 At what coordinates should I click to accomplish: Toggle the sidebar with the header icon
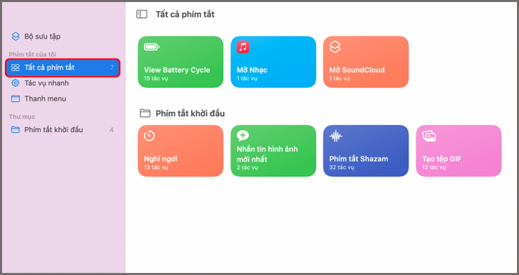[x=142, y=14]
